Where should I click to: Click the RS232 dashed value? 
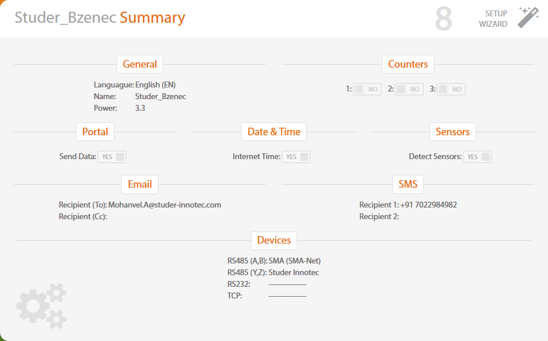[287, 284]
